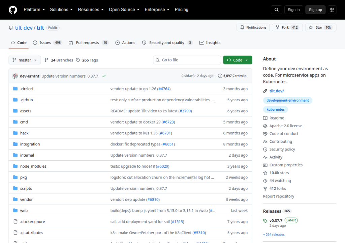Open the commit history clock icon

tap(220, 76)
